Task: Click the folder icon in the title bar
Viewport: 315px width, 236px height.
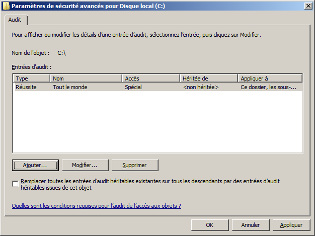Action: [x=6, y=6]
